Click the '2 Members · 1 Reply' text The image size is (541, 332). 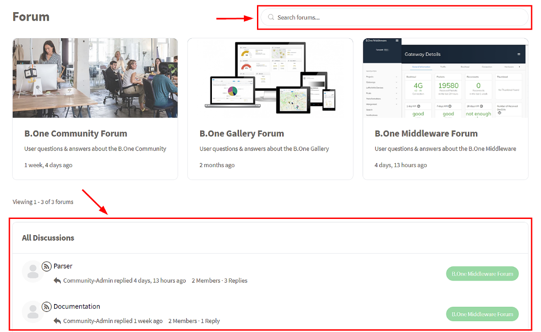[x=194, y=321]
